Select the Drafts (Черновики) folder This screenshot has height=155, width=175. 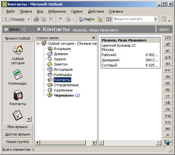(x=64, y=95)
